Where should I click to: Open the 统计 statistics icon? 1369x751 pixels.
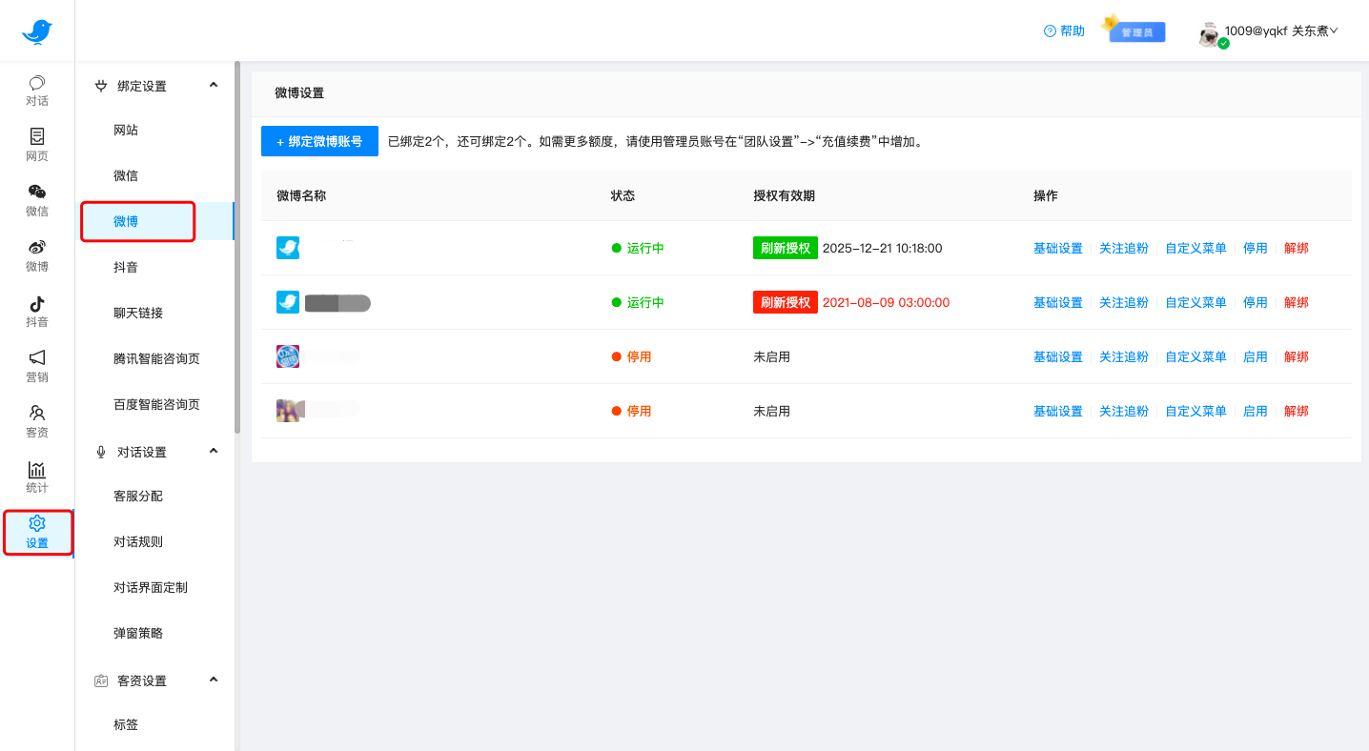[36, 477]
